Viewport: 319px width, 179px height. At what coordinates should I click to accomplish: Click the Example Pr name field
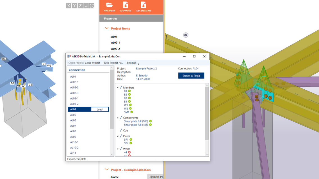pyautogui.click(x=156, y=177)
